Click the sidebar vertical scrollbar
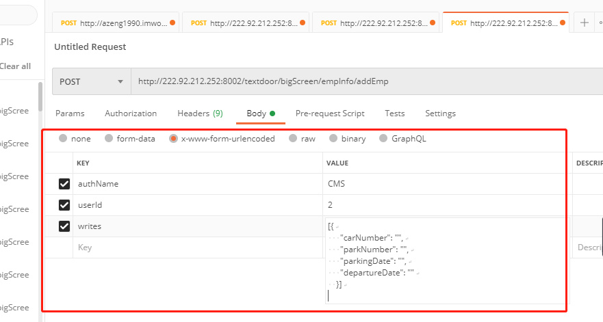Viewport: 603px width, 322px height. pyautogui.click(x=40, y=97)
